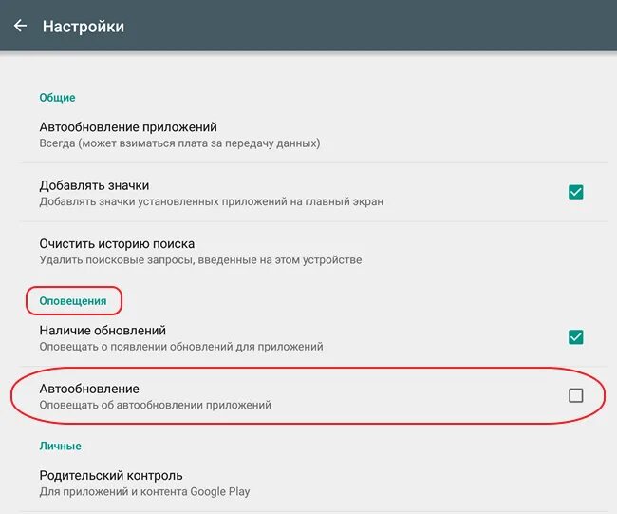Click the Настройки title text
The width and height of the screenshot is (617, 514).
point(84,27)
